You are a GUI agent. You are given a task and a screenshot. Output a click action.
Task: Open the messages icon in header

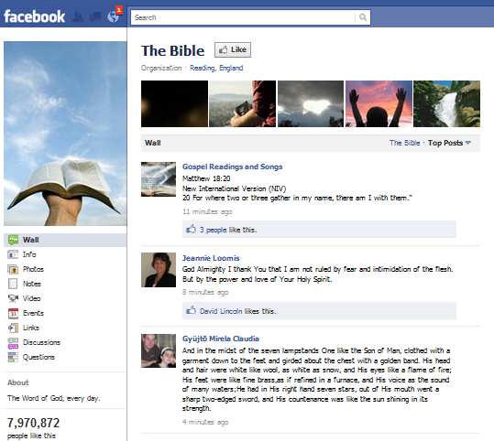(95, 16)
